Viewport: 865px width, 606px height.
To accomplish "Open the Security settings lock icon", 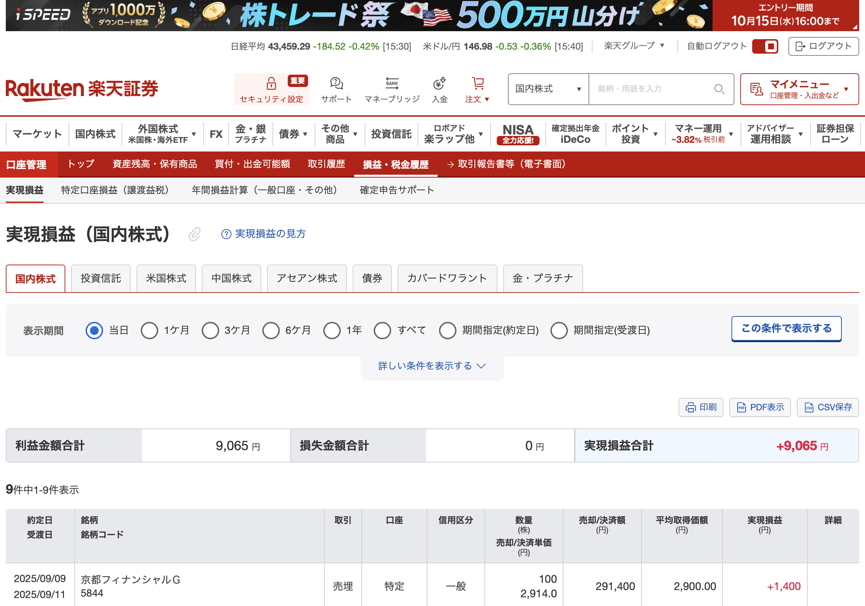I will (271, 83).
